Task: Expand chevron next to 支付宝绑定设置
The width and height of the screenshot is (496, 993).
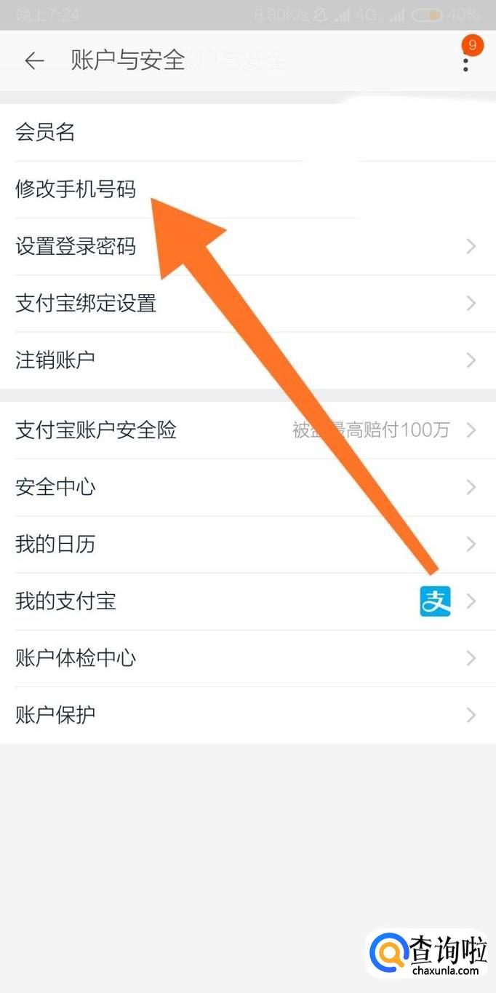Action: click(x=471, y=303)
